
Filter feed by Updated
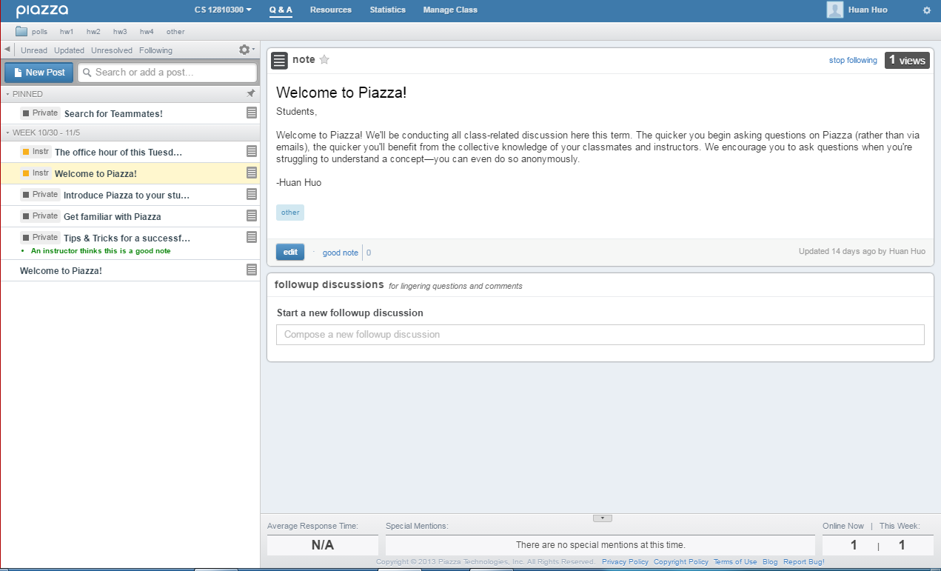(70, 50)
